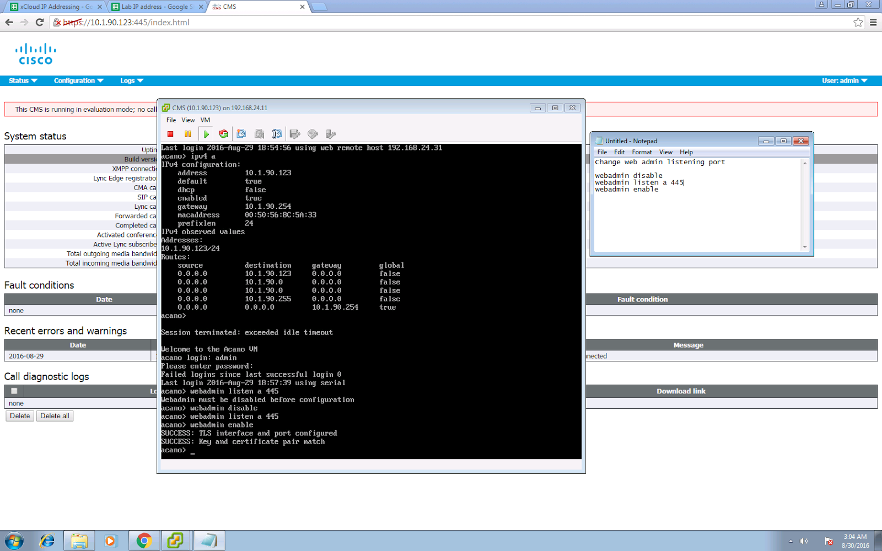Screen dimensions: 882x551
Task: Reset the CMS virtual machine
Action: 223,134
